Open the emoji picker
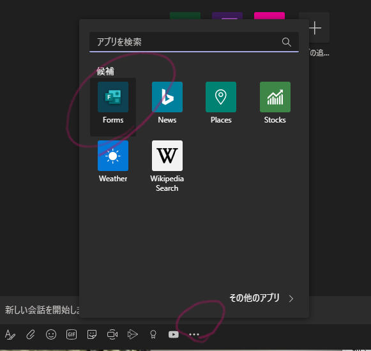 point(51,334)
